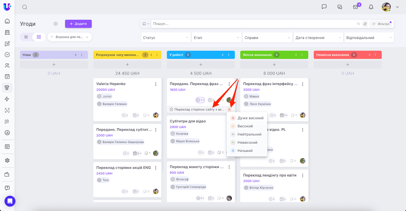Expand the Статус filter dropdown

[x=165, y=38]
